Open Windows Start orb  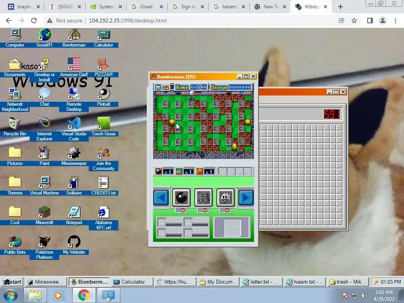pos(10,296)
